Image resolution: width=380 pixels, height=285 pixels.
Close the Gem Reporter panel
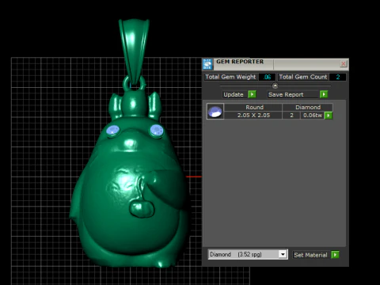pos(343,63)
